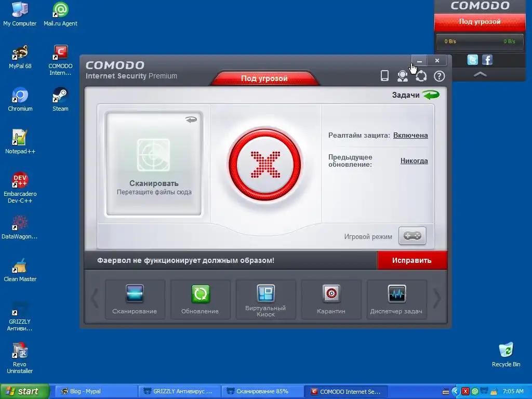Click Под угрозой banner in desktop widget

coord(480,22)
